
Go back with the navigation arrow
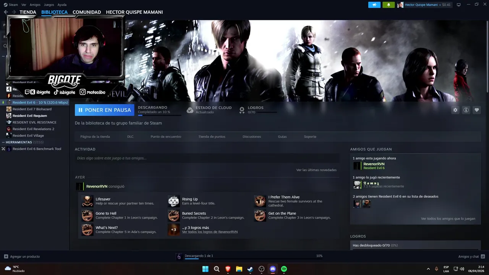[6, 12]
